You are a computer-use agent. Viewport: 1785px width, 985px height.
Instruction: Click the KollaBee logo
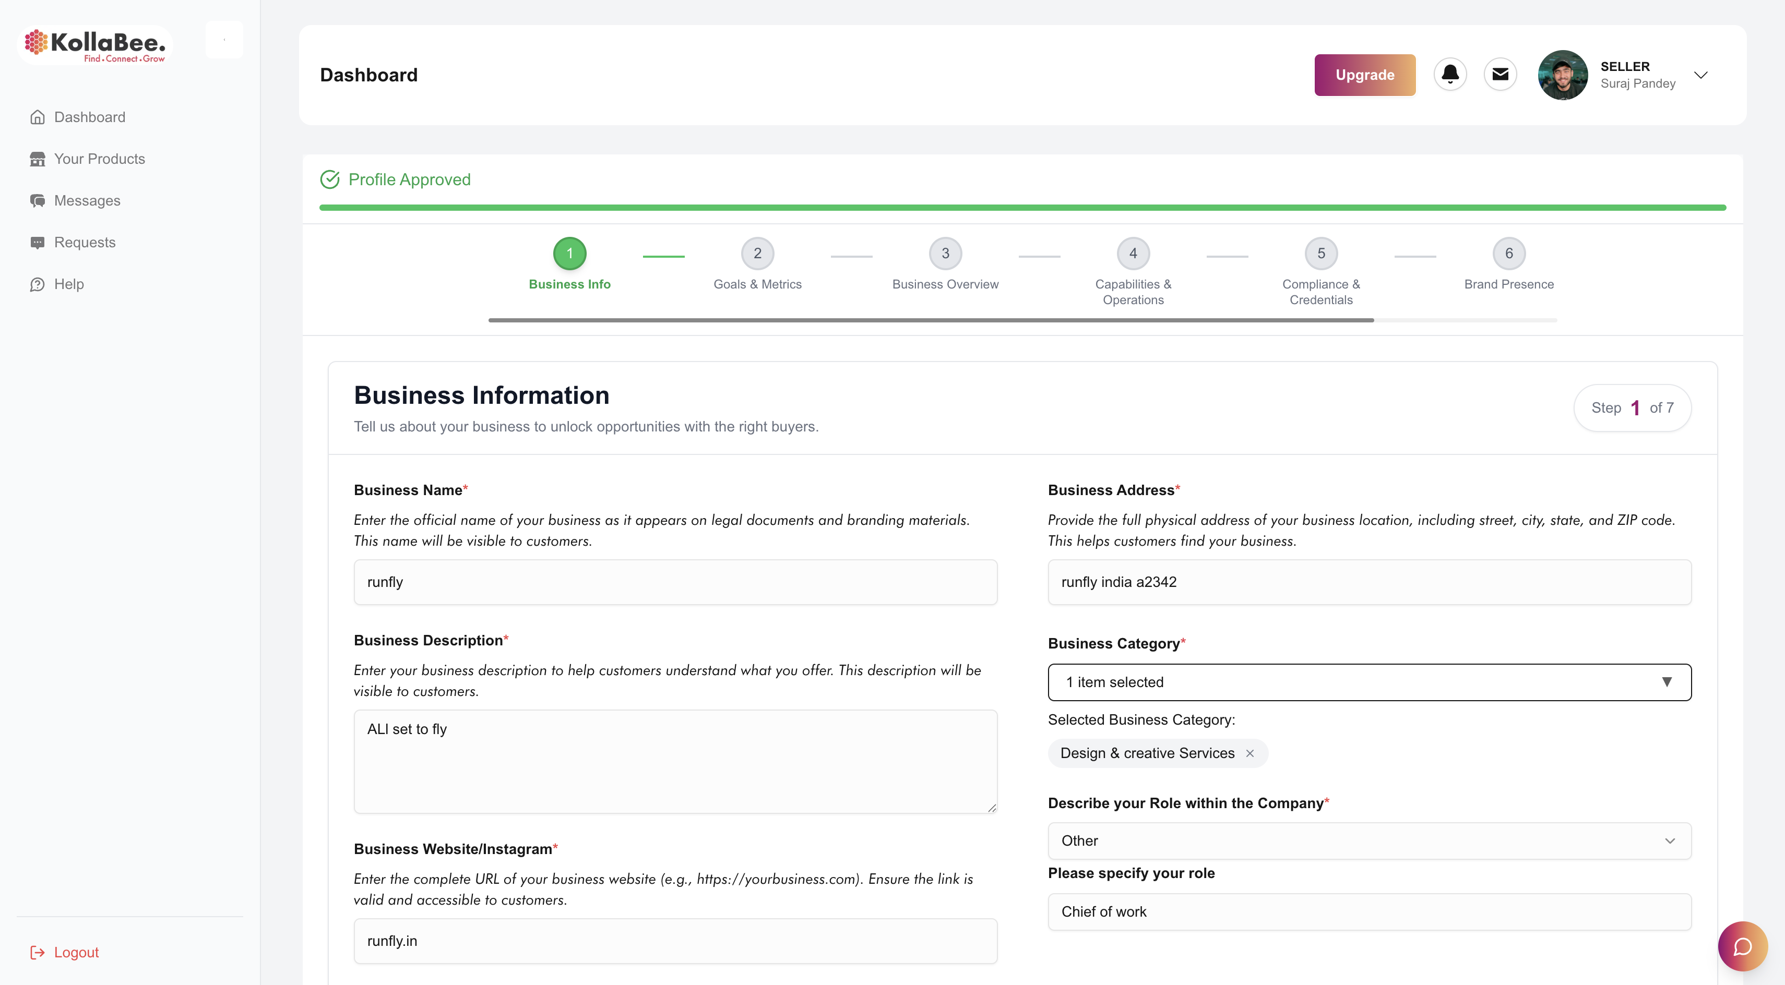point(95,45)
